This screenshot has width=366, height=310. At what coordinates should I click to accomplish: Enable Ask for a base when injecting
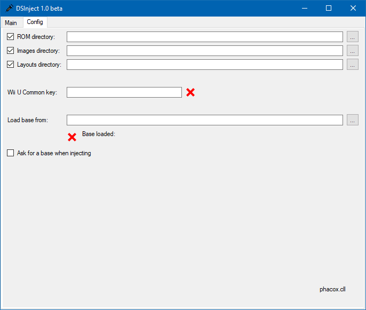pos(10,153)
